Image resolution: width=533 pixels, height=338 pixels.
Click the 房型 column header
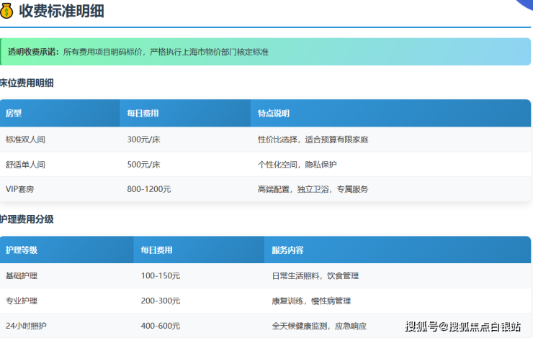coord(14,114)
